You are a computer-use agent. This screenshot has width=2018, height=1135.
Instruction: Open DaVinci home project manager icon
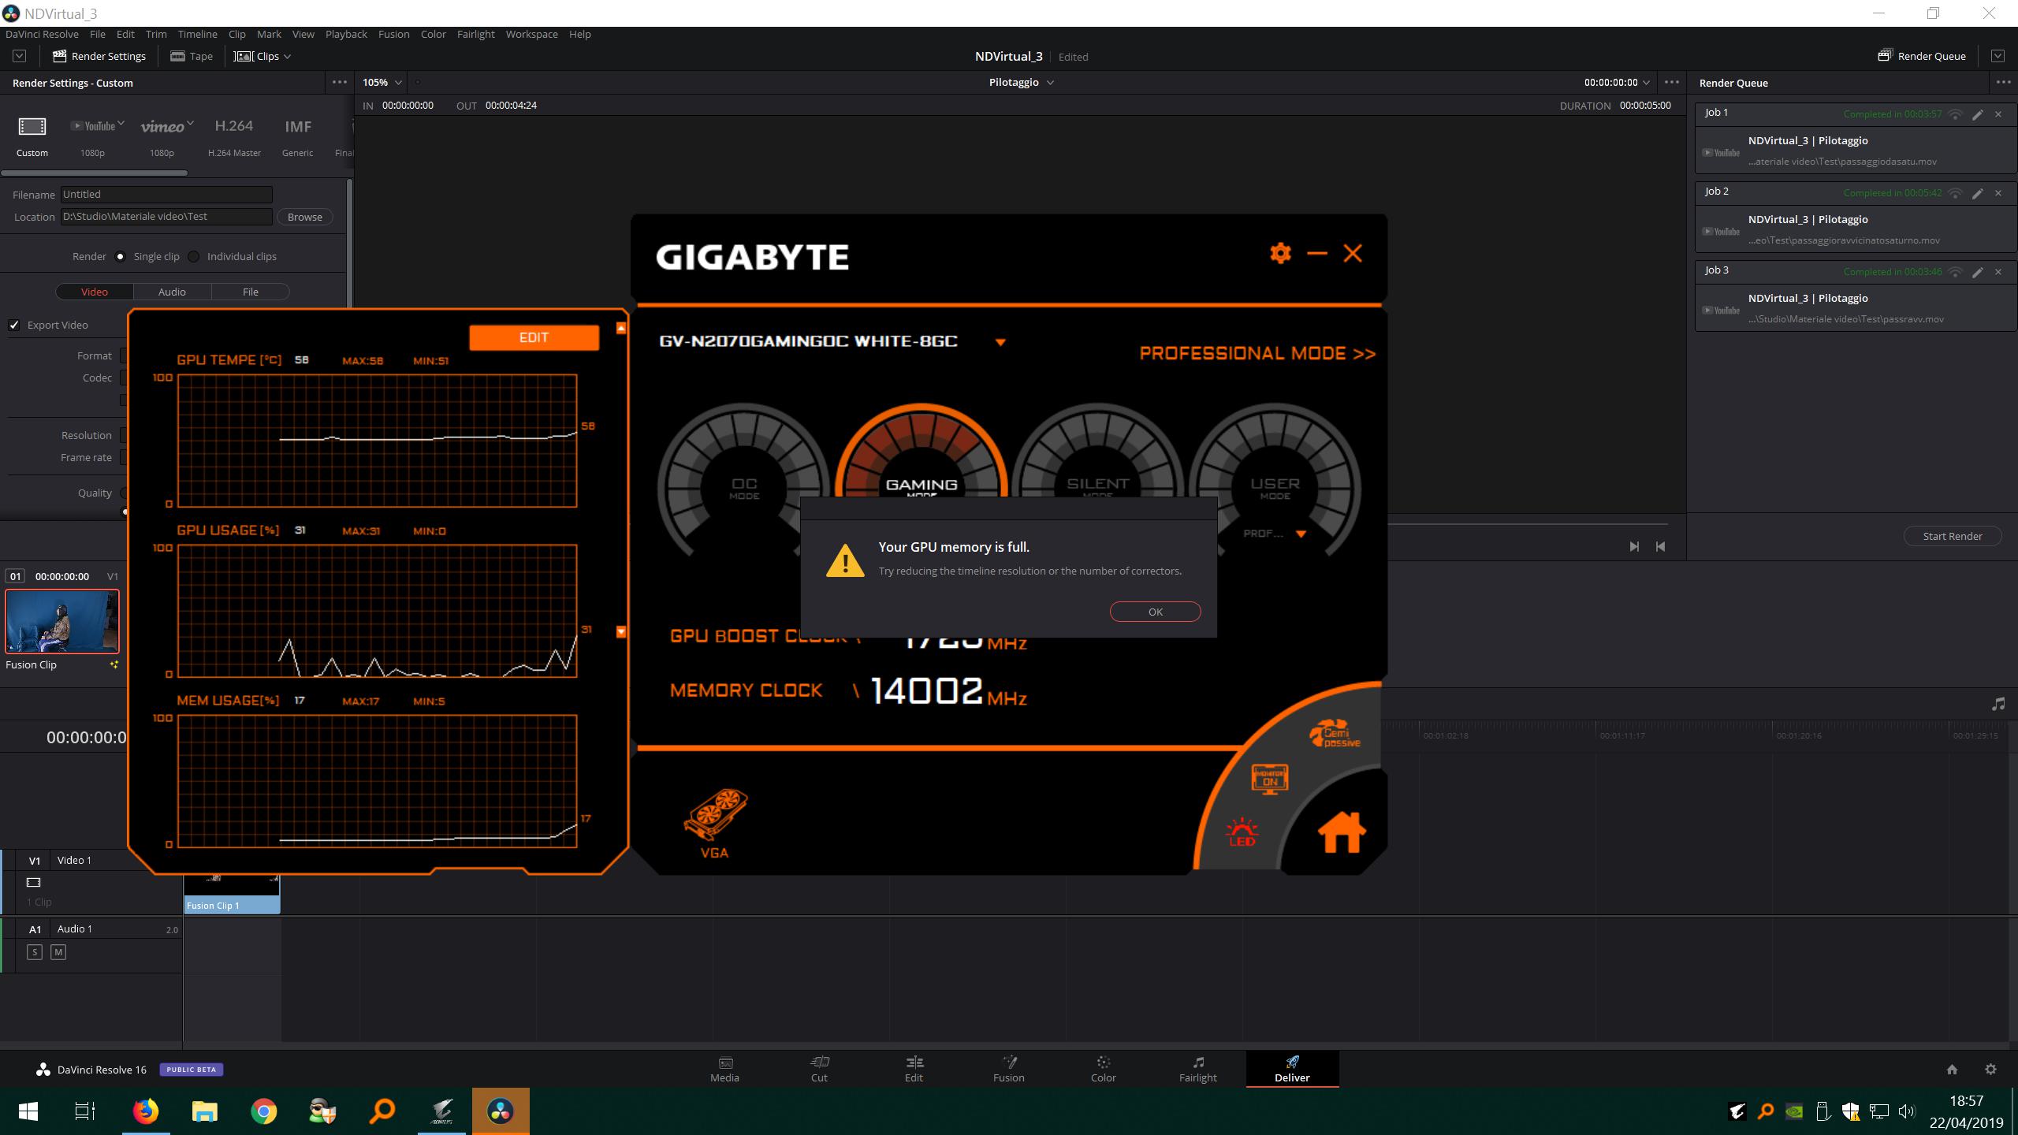click(x=1952, y=1069)
